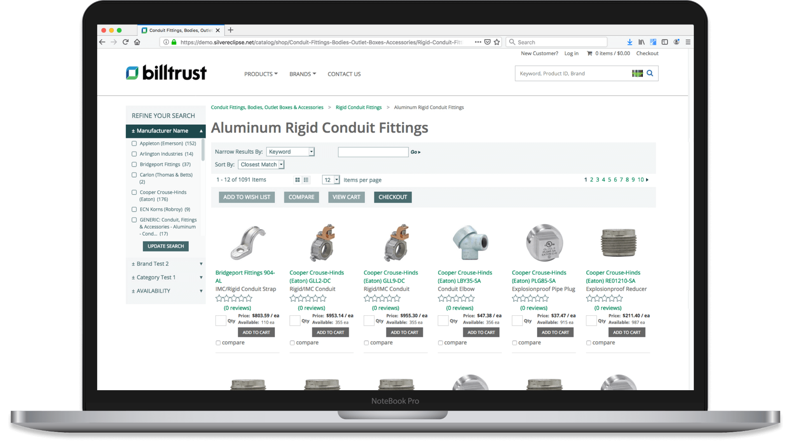Check Cooper Crouse-Hinds (Eaton) filter
The width and height of the screenshot is (791, 445).
coord(134,192)
